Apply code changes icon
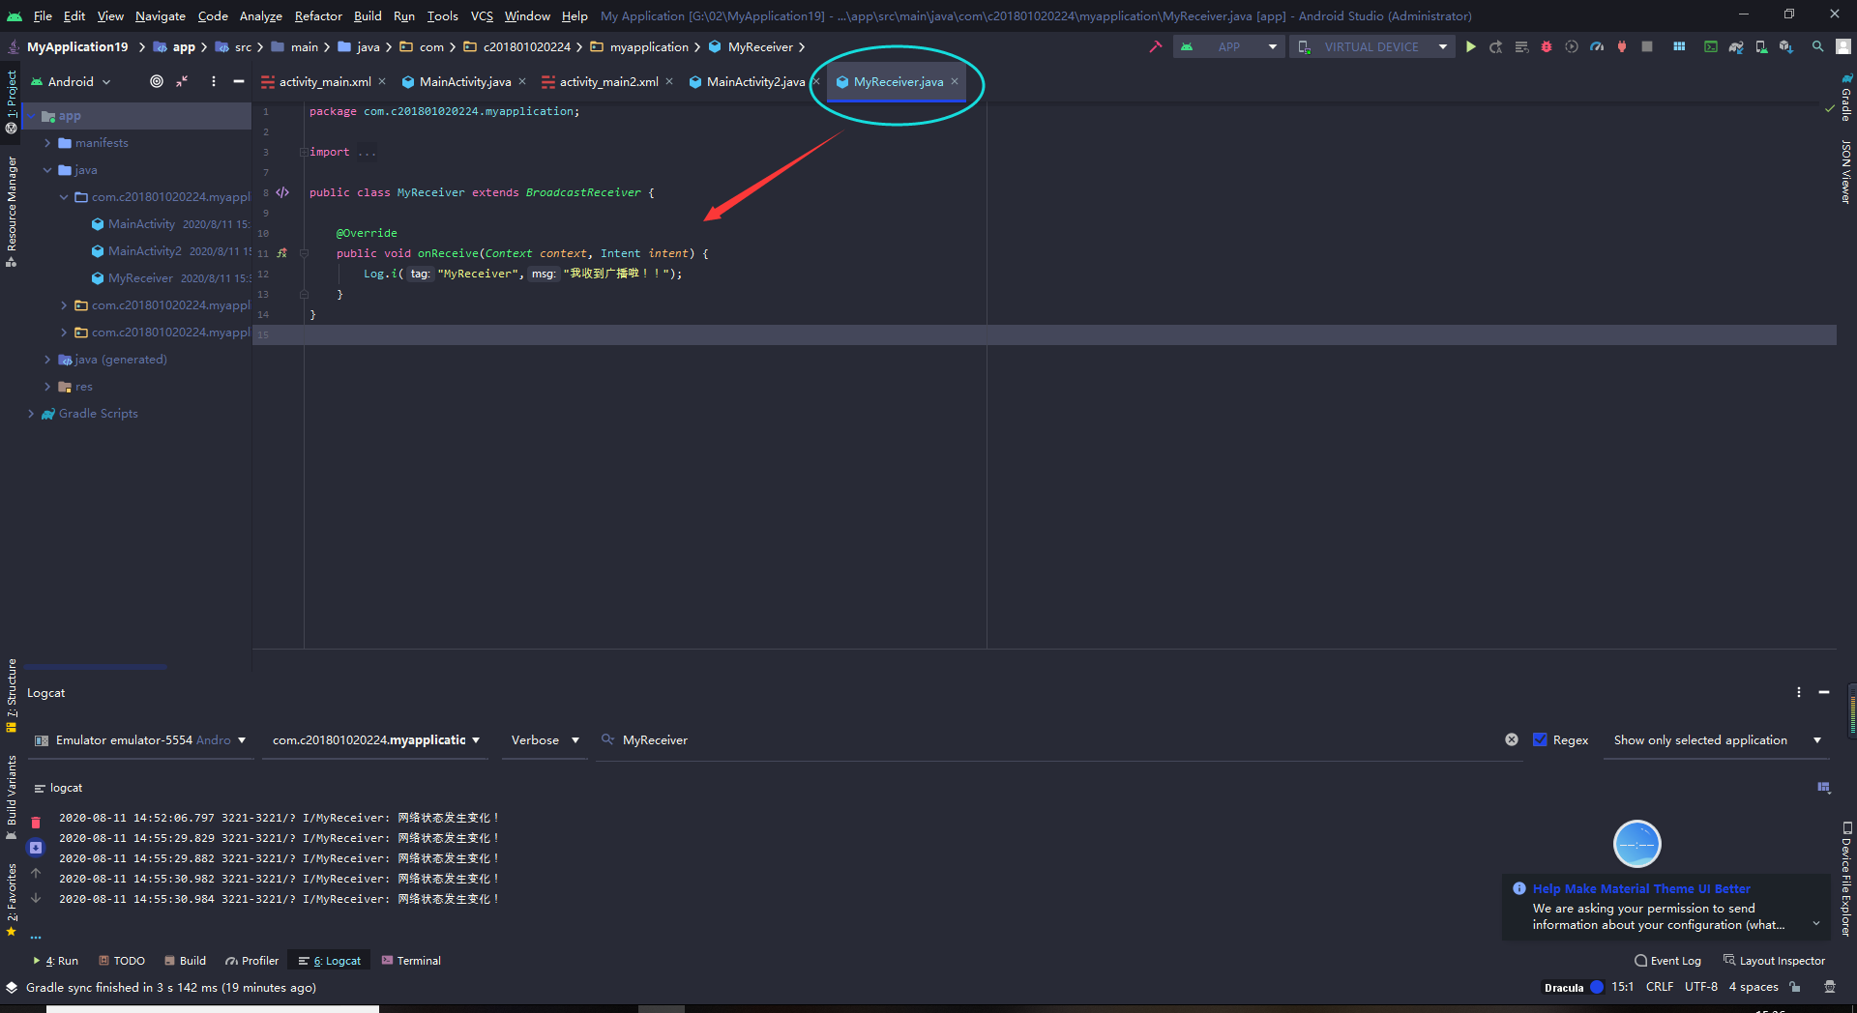Viewport: 1857px width, 1013px height. coord(1521,46)
